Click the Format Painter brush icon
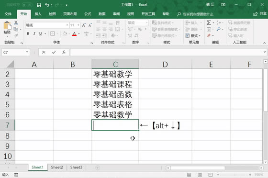Screen dimensions: 268x178 (16, 35)
